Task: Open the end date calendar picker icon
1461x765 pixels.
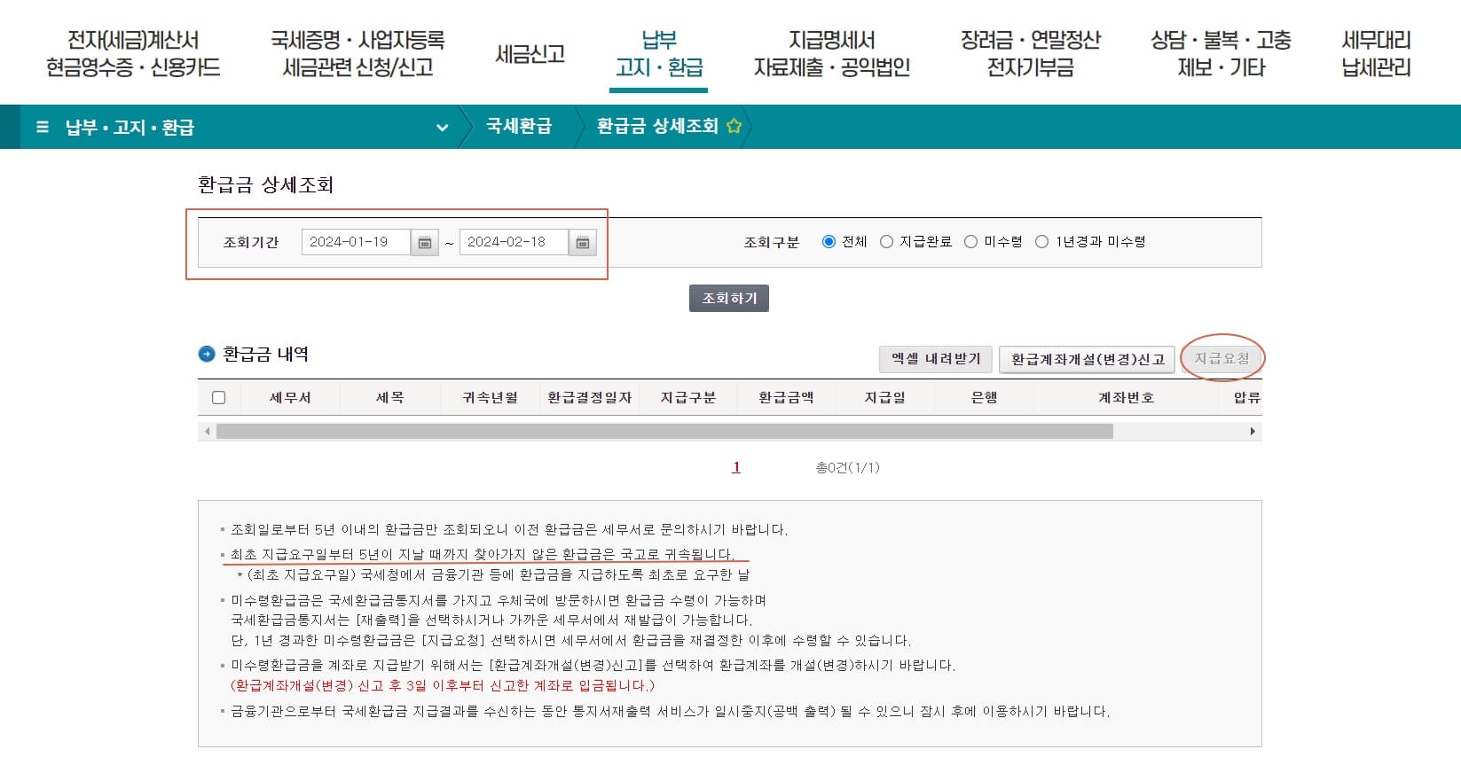Action: [583, 242]
